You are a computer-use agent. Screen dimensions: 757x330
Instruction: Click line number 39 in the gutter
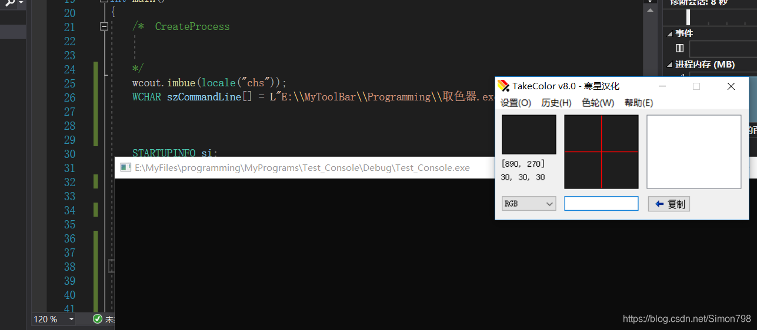[x=69, y=281]
